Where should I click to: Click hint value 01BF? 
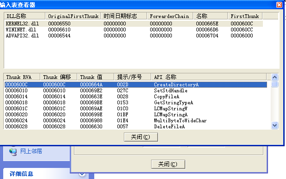122,114
